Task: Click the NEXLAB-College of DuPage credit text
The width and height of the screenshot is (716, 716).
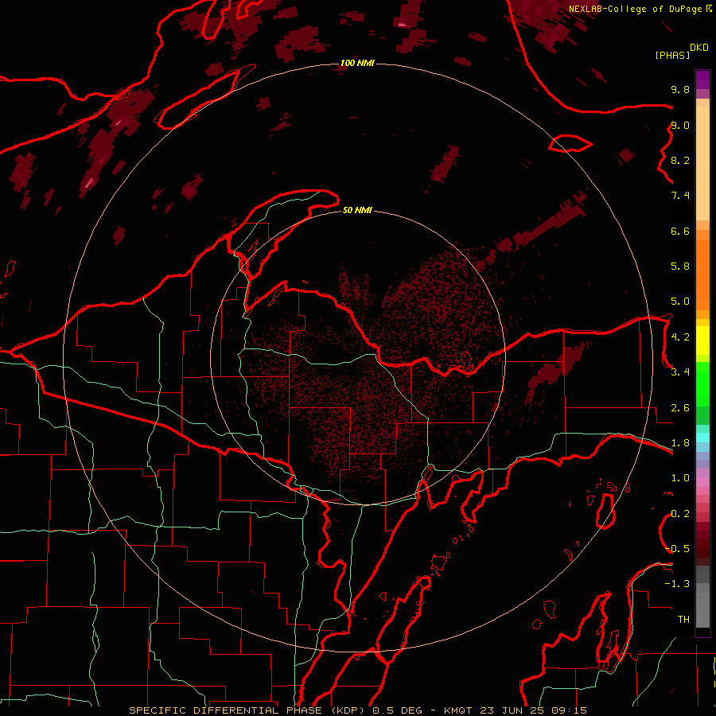Action: click(635, 9)
